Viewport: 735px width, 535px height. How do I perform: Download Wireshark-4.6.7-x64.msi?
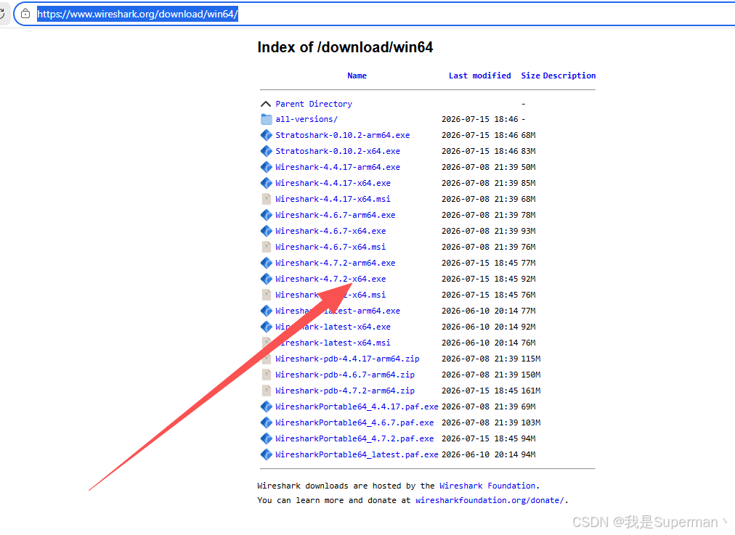tap(330, 247)
